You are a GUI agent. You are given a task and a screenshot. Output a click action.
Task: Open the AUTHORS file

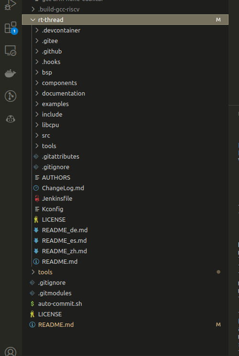pyautogui.click(x=56, y=178)
